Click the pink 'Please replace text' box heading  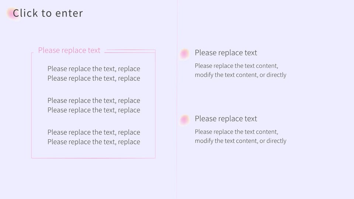[x=69, y=50]
